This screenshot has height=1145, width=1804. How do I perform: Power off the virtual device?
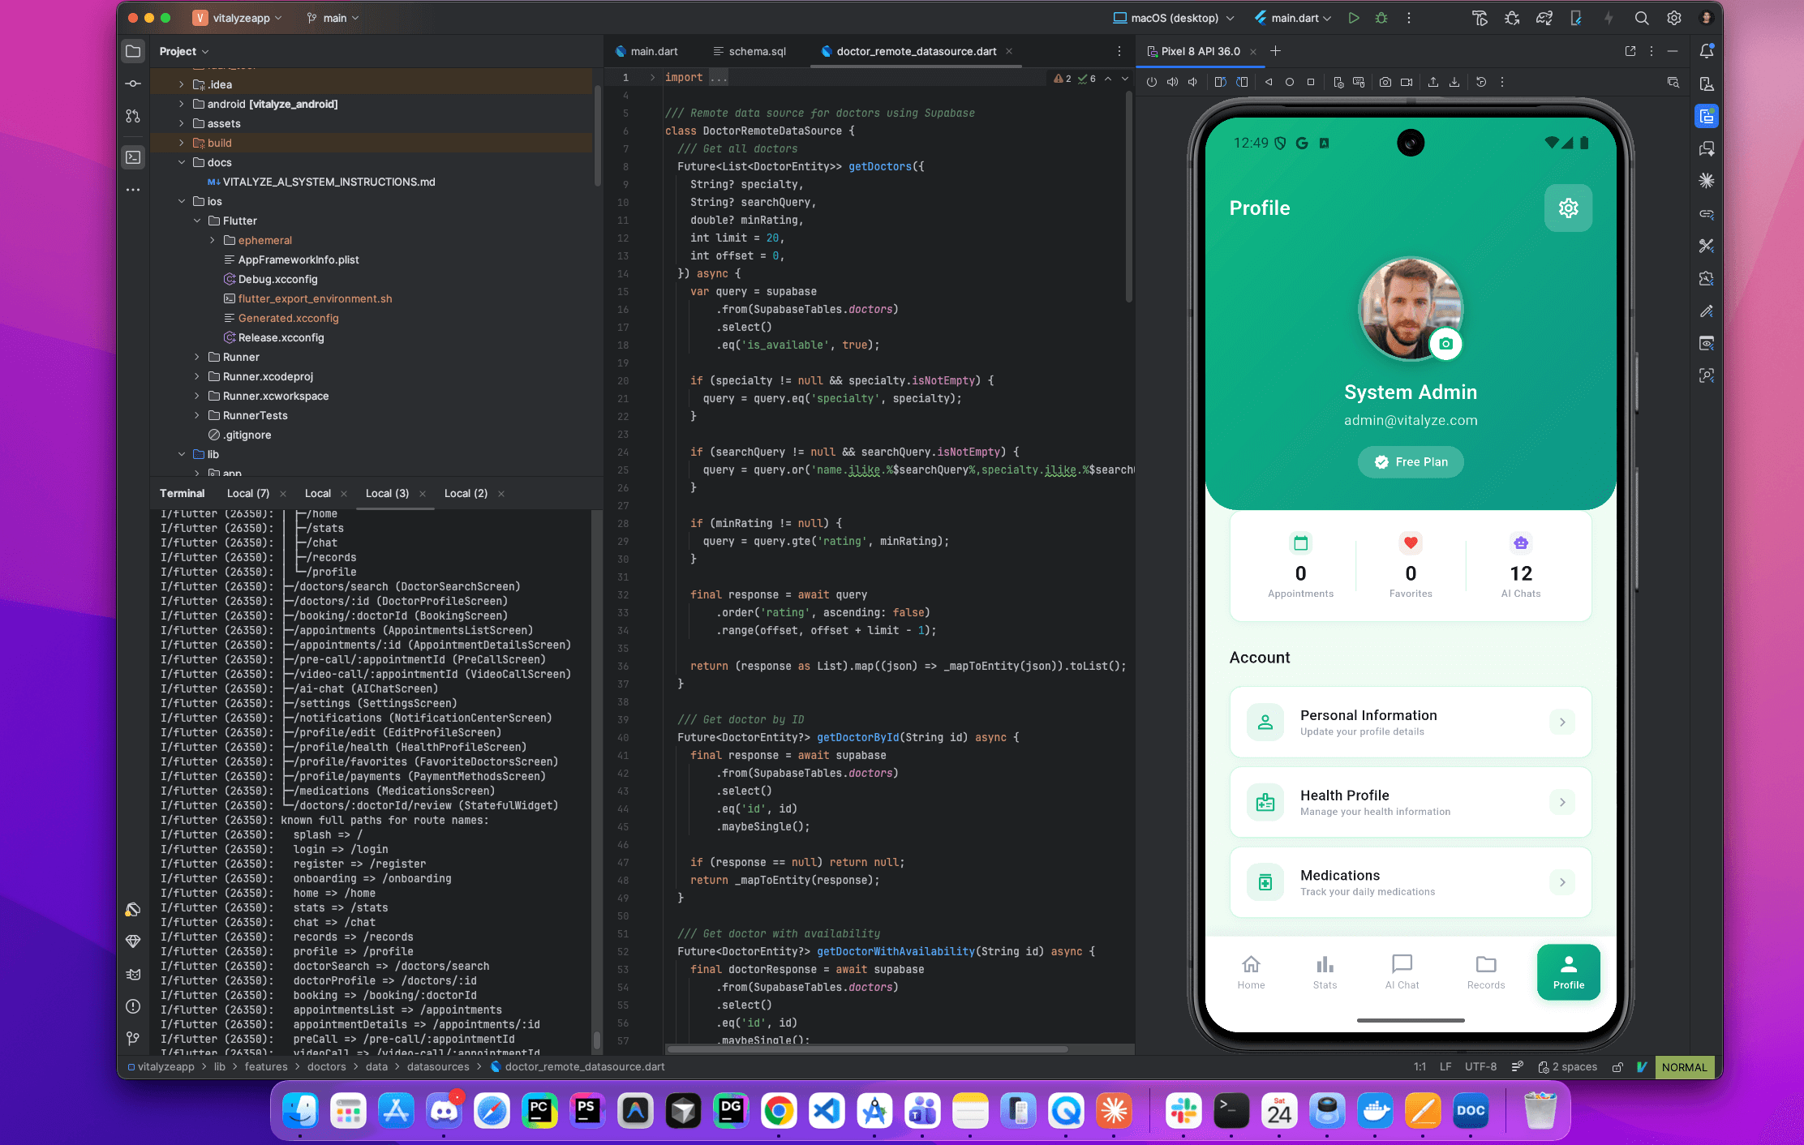click(x=1152, y=82)
